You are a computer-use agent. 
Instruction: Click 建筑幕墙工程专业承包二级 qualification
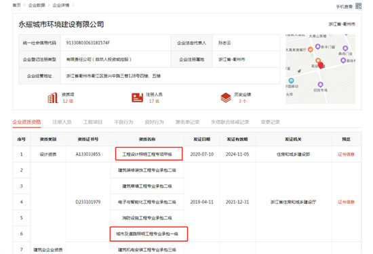pos(147,186)
